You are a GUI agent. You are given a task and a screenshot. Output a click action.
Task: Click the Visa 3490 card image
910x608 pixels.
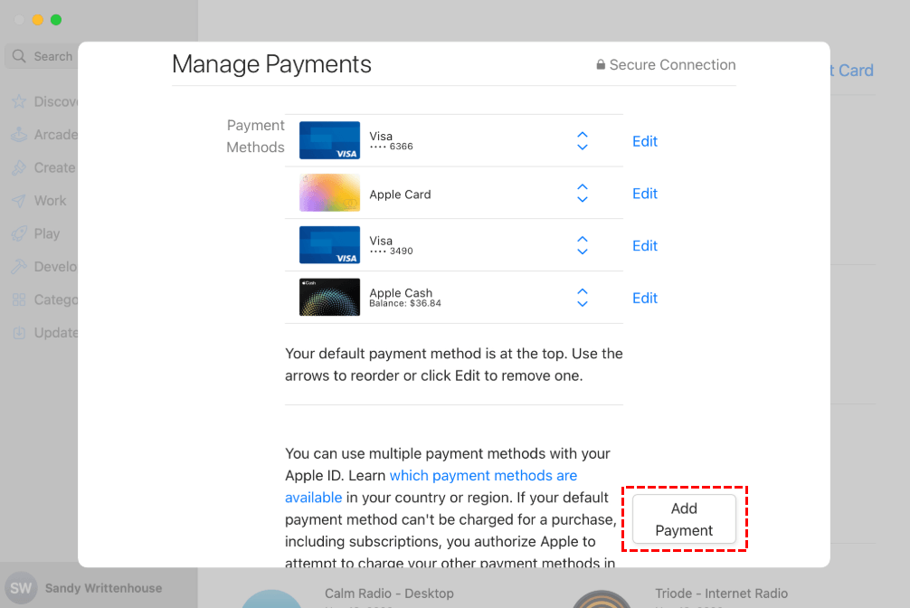(329, 245)
